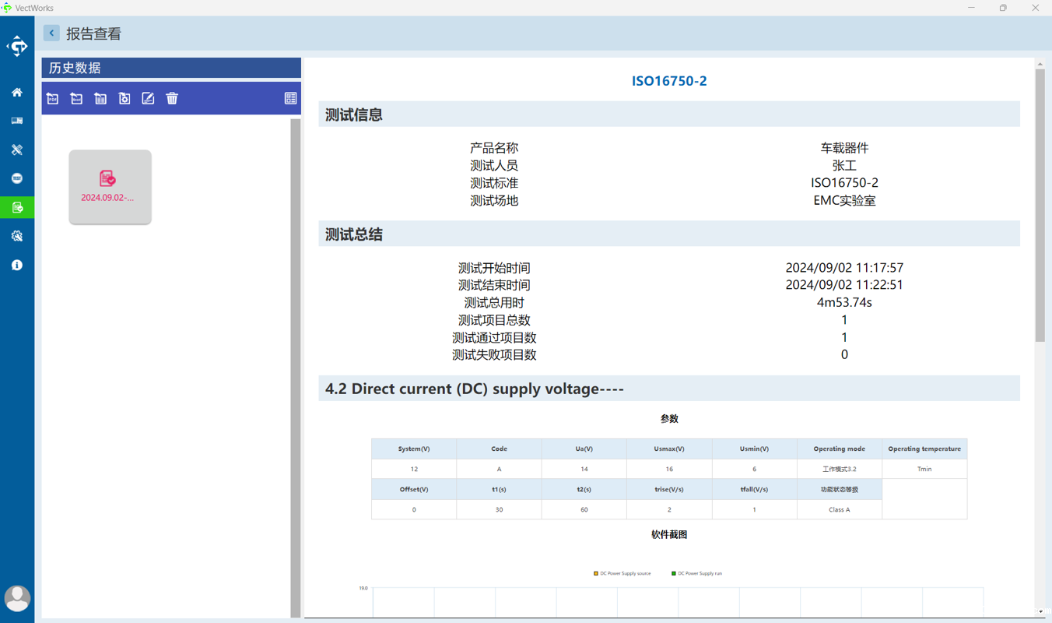
Task: Edit the selected history report
Action: coord(148,99)
